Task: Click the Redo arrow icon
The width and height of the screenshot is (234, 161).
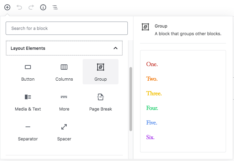Action: coord(31,7)
